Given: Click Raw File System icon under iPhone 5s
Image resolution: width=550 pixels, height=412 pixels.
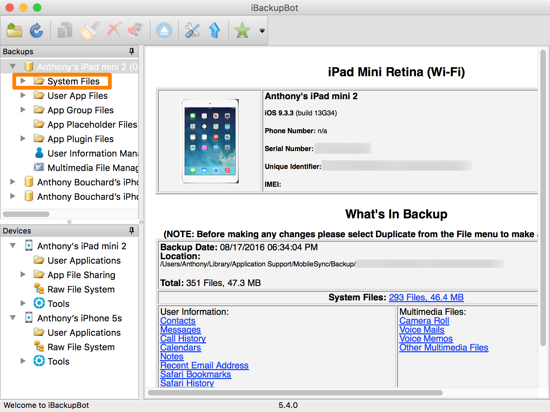Looking at the screenshot, I should click(39, 346).
